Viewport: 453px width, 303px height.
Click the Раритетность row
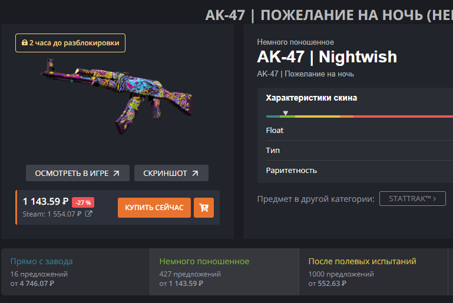pyautogui.click(x=359, y=171)
